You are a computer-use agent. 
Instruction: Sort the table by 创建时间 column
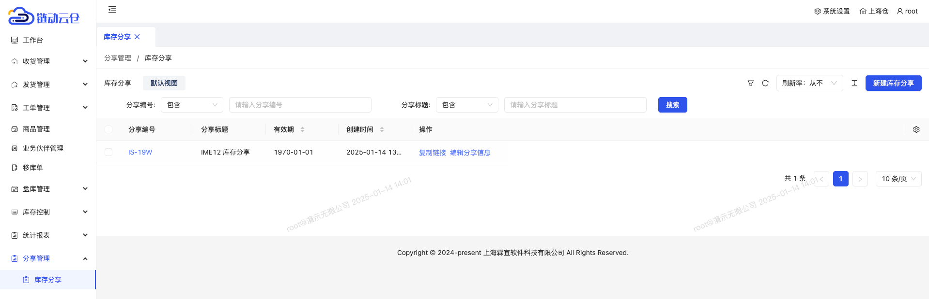(382, 129)
